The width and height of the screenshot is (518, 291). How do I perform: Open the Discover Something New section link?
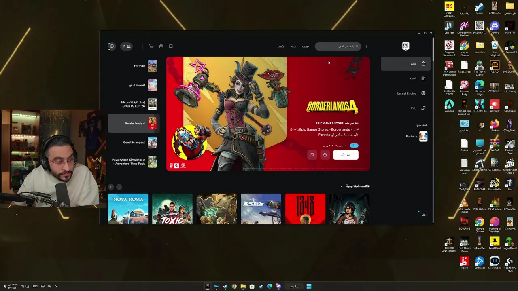355,186
